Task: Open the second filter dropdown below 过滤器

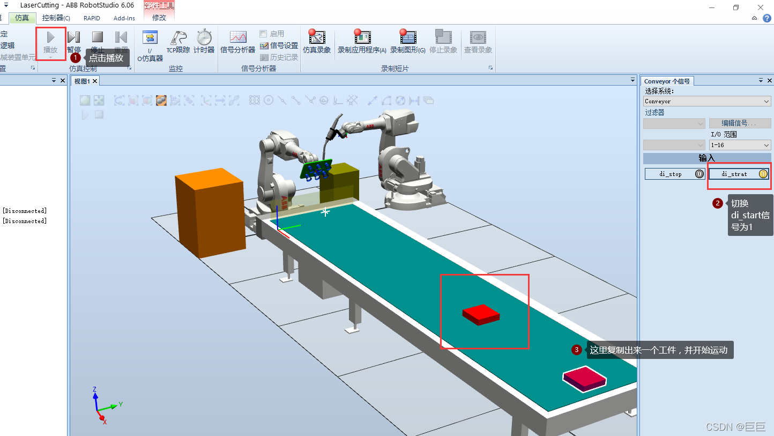Action: (674, 145)
